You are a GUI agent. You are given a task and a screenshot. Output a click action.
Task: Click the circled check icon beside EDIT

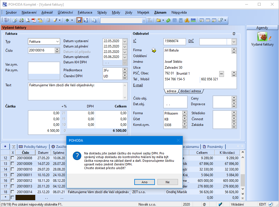(x=271, y=204)
